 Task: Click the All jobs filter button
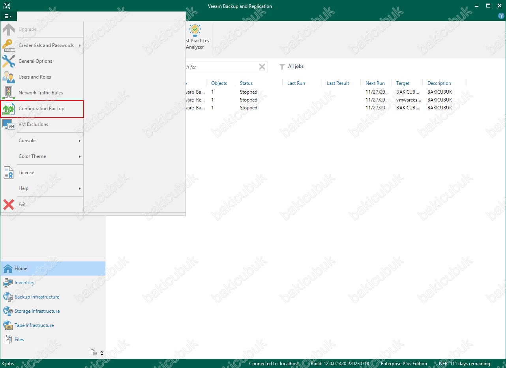[x=292, y=66]
